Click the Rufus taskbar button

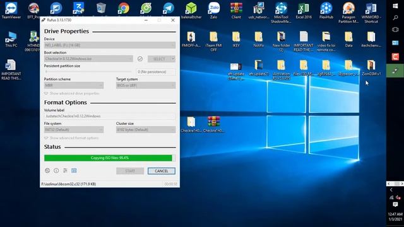click(395, 71)
